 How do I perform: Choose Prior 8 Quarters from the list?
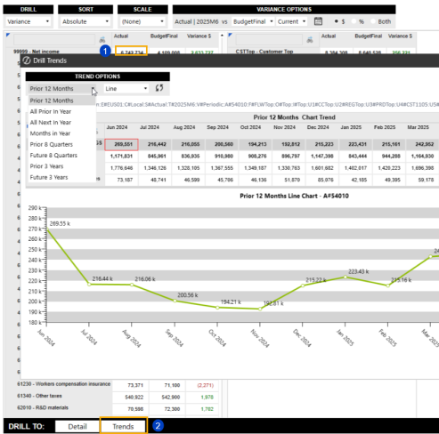52,144
